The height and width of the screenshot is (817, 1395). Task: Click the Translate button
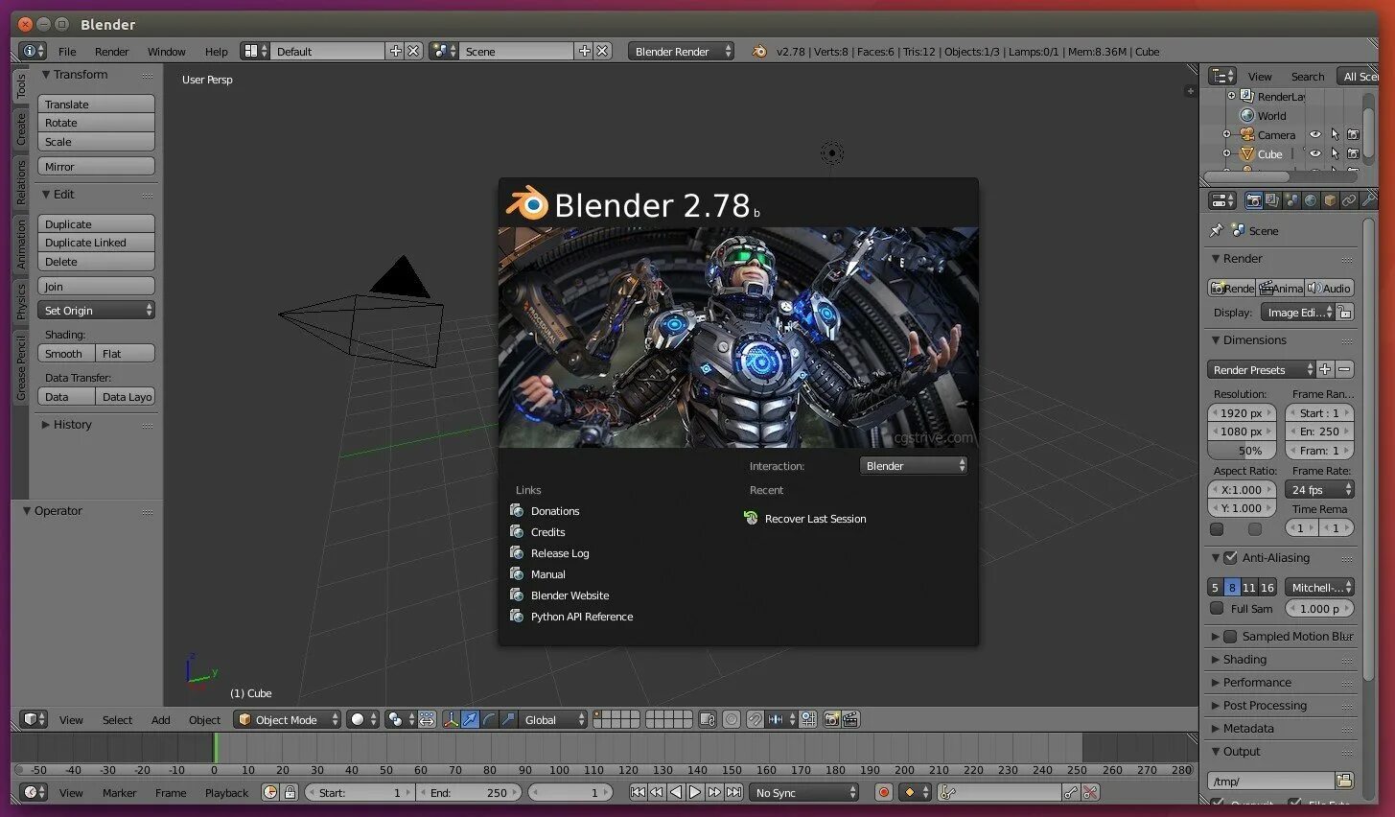click(x=96, y=104)
